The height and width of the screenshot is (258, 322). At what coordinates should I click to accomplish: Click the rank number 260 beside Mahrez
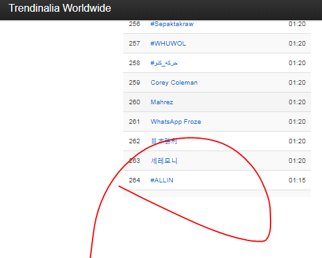click(x=134, y=102)
